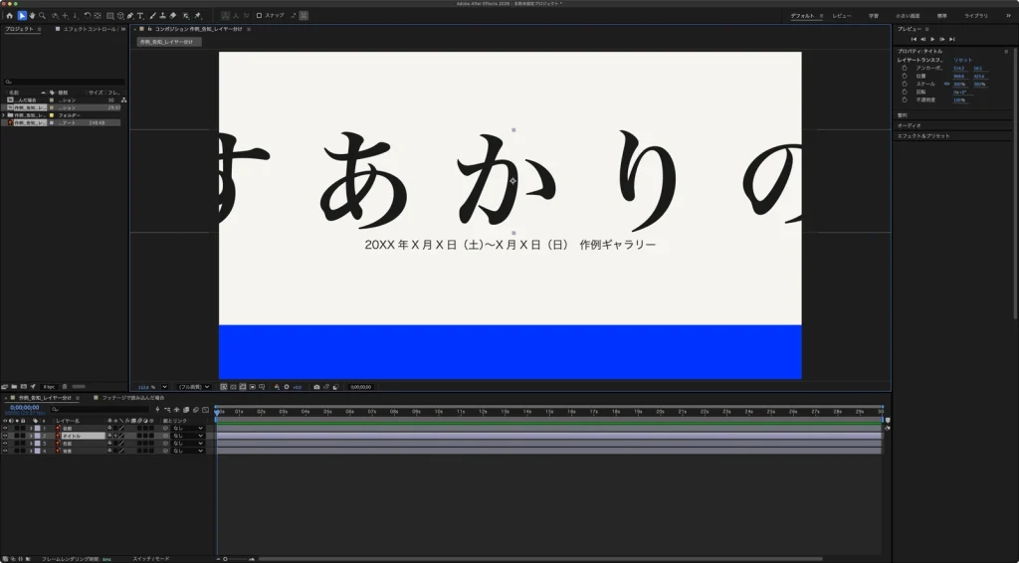Take a snapshot with the camera icon
This screenshot has width=1019, height=563.
pyautogui.click(x=316, y=387)
